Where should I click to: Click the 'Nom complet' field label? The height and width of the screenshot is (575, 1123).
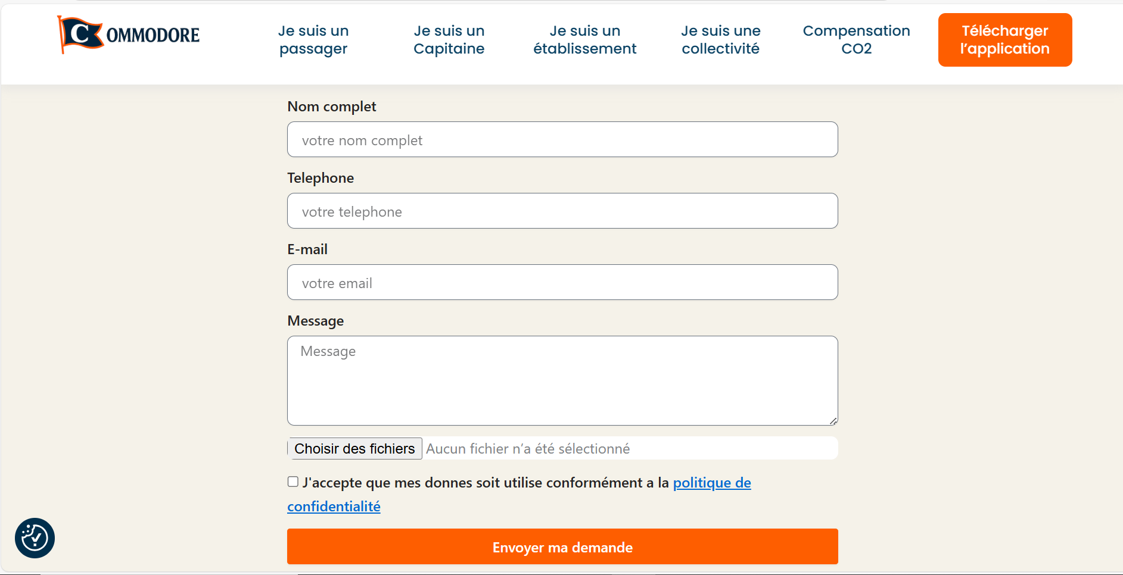pos(332,107)
